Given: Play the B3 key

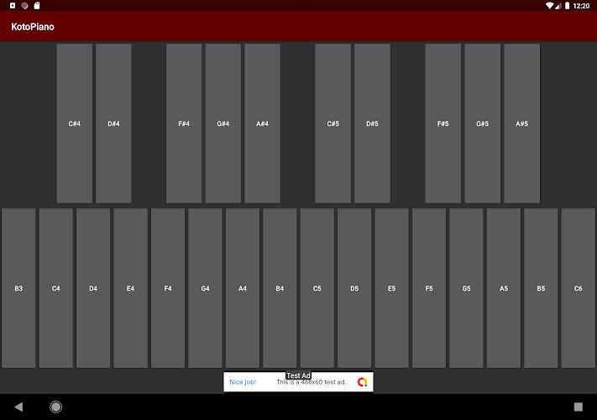Looking at the screenshot, I should point(18,288).
